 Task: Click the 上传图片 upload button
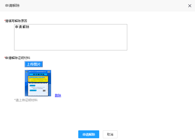point(34,64)
